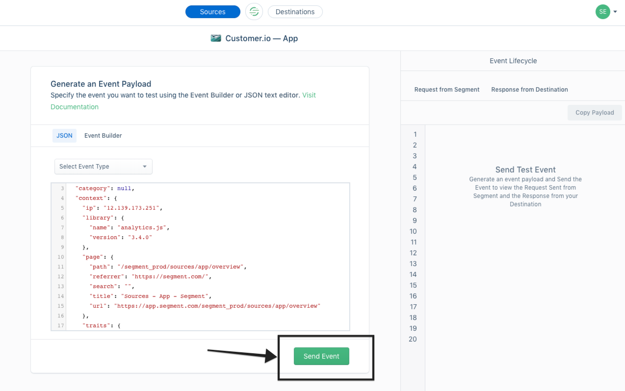Screen dimensions: 625x391
Task: Click the Customer.io envelope logo icon
Action: [x=216, y=38]
